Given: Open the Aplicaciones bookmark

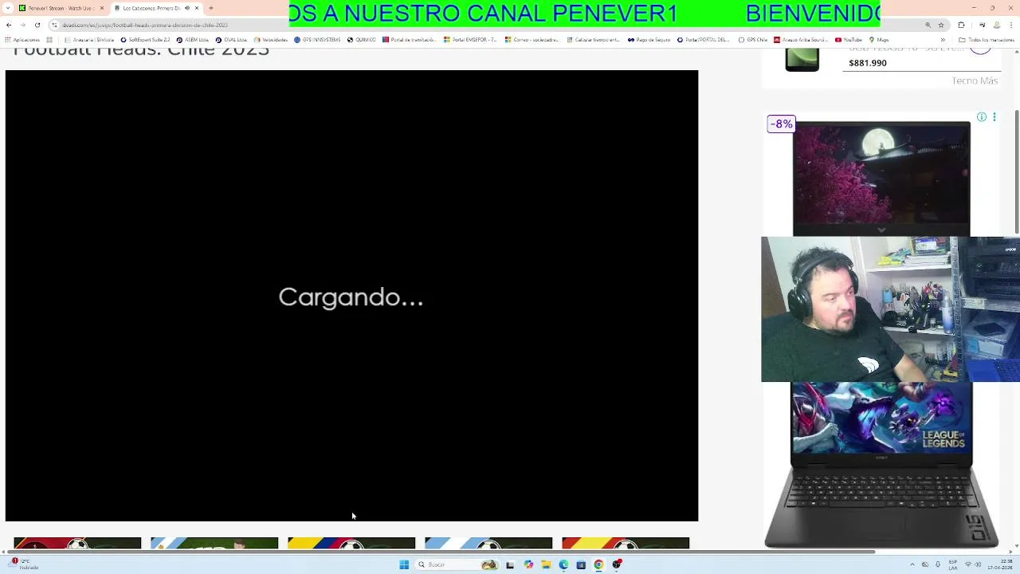Looking at the screenshot, I should click(x=22, y=40).
